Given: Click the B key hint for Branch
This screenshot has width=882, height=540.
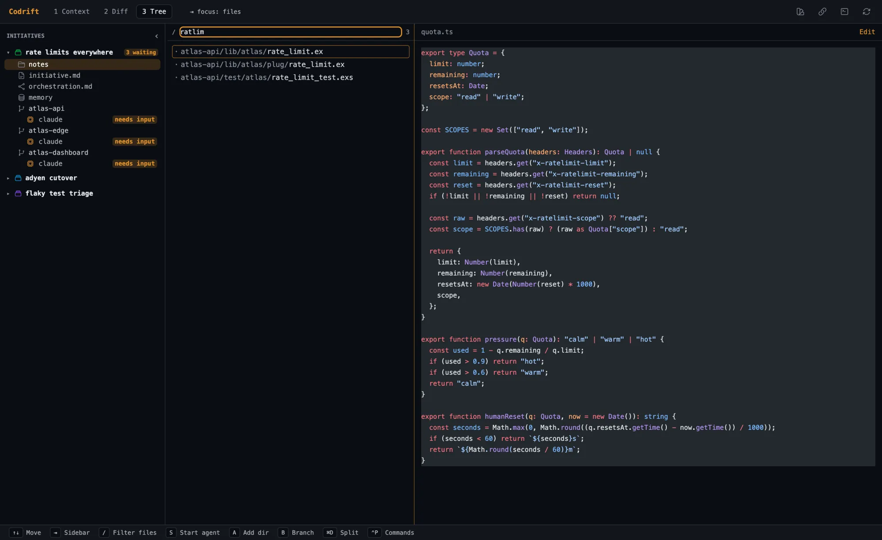Looking at the screenshot, I should click(x=283, y=533).
